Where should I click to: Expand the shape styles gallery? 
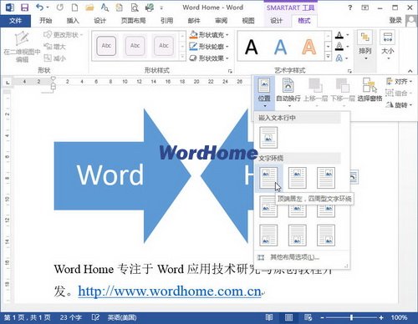coord(182,57)
